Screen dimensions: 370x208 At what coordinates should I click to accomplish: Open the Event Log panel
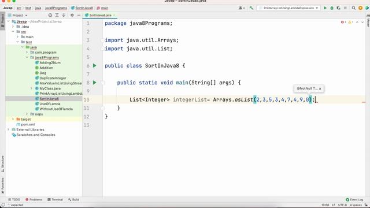[354, 199]
